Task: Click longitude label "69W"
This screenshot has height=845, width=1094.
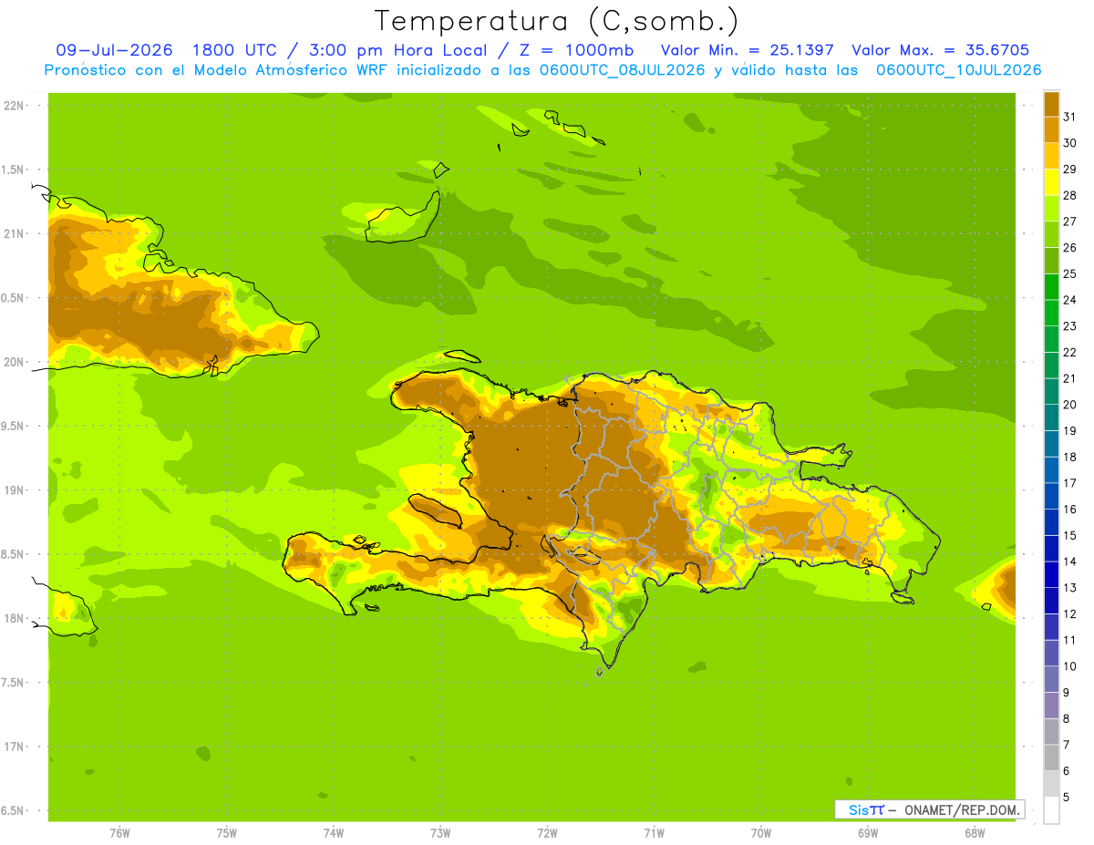Action: (868, 833)
